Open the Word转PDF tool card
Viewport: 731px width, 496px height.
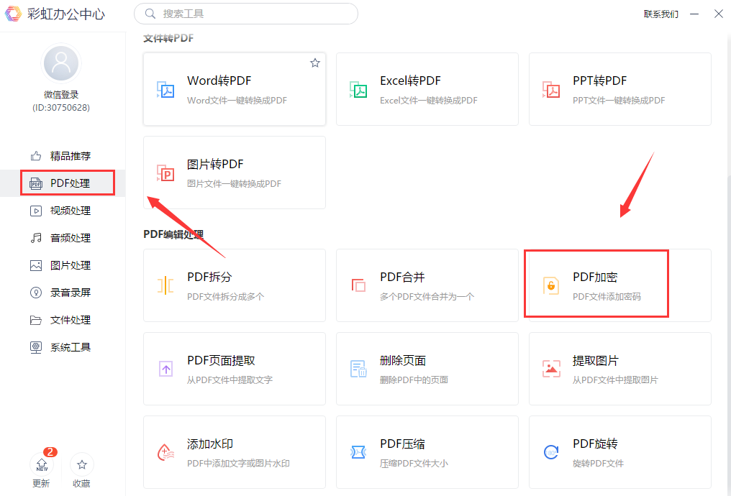(235, 89)
